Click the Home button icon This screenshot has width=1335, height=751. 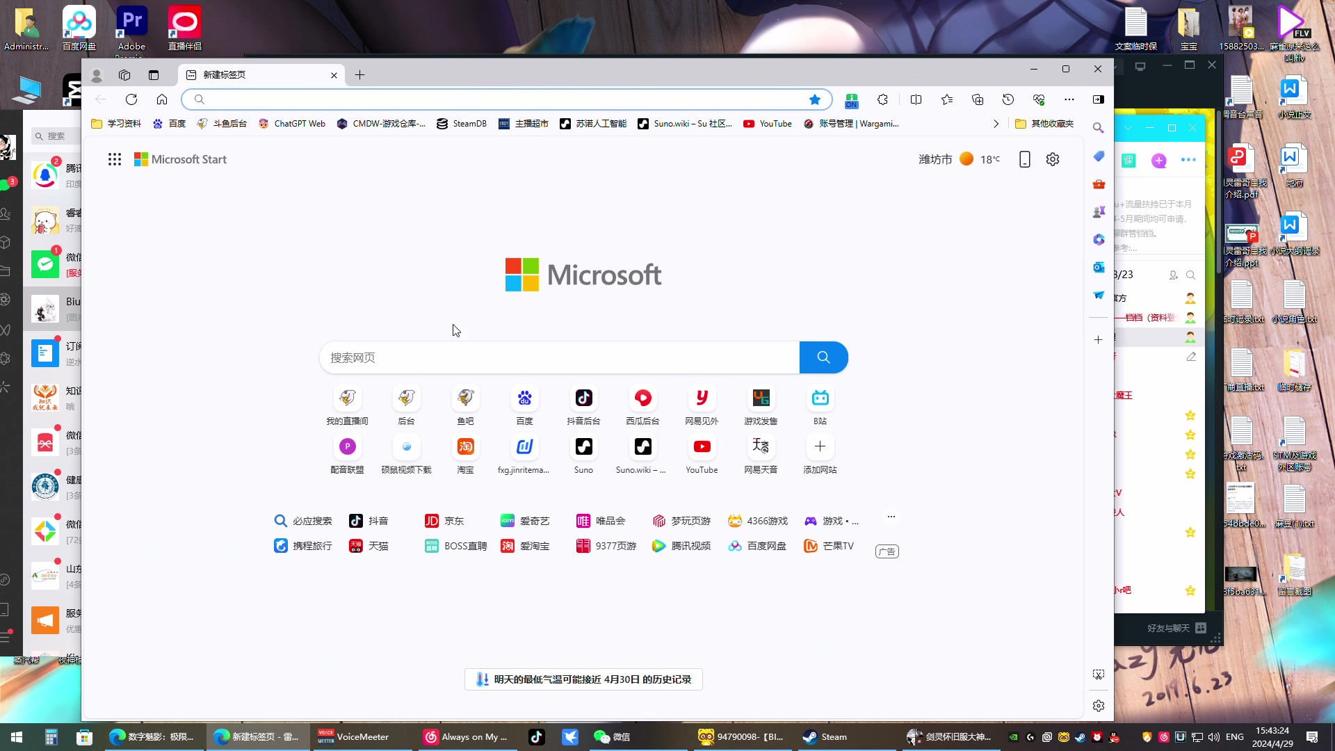click(162, 99)
